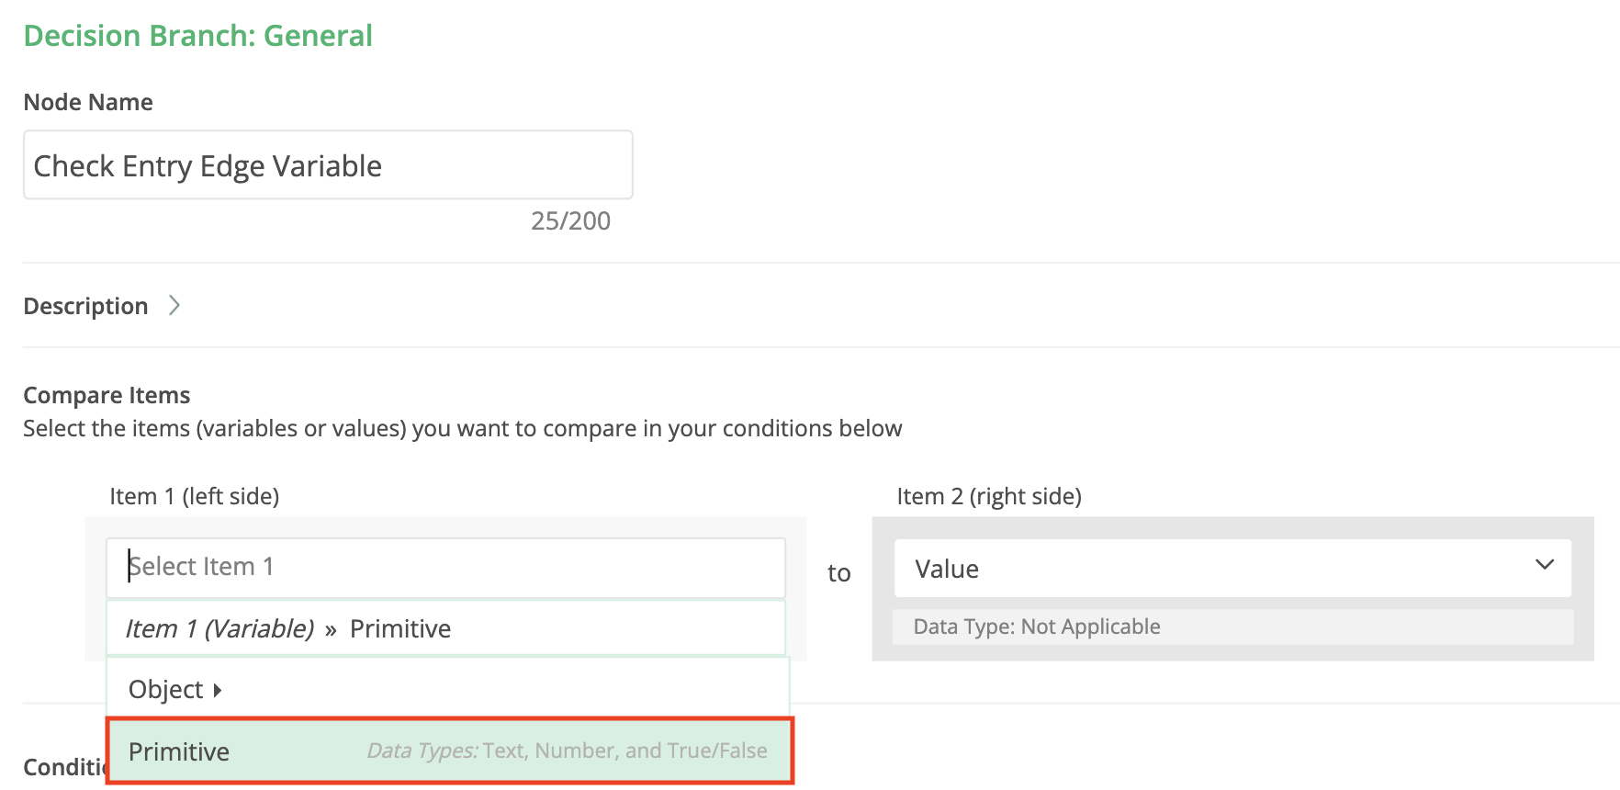
Task: Click the Data Types hint on Primitive
Action: coord(567,751)
